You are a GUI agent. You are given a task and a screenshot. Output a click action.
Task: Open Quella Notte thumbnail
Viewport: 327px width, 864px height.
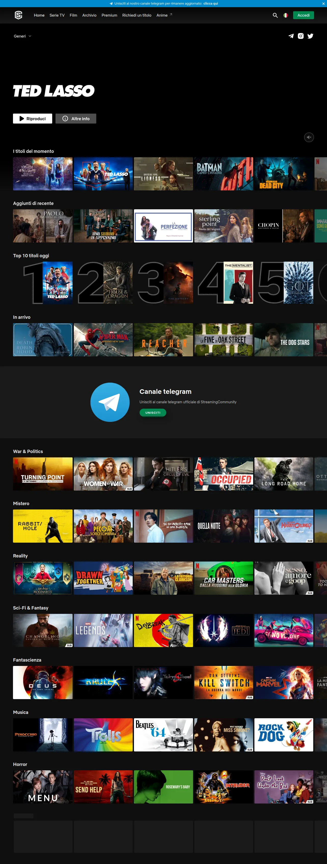tap(224, 526)
